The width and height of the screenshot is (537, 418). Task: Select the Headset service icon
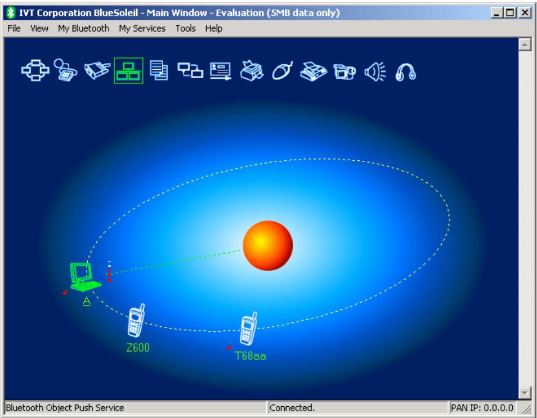click(406, 72)
